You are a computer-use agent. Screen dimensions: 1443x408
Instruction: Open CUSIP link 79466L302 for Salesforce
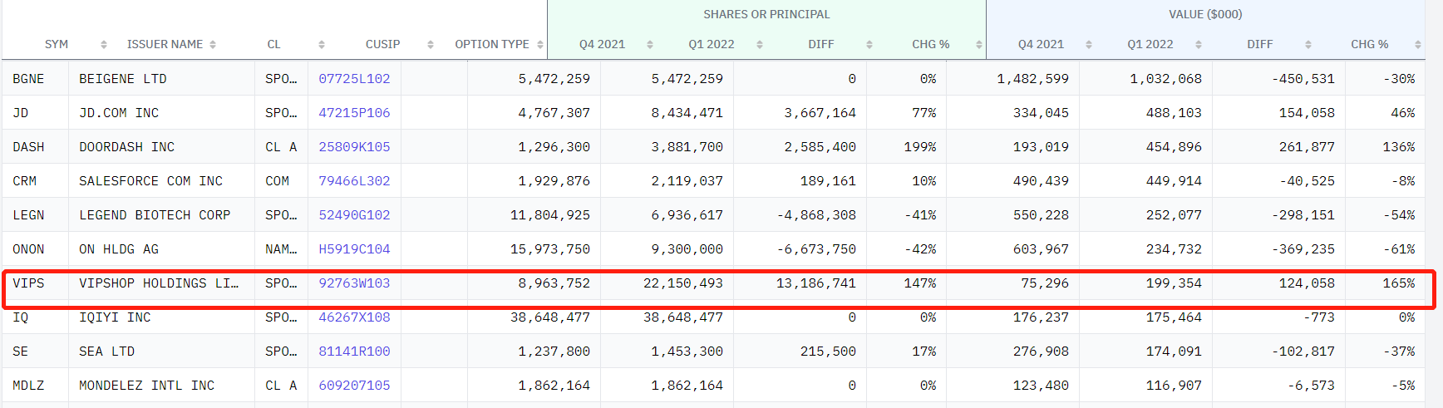[354, 181]
